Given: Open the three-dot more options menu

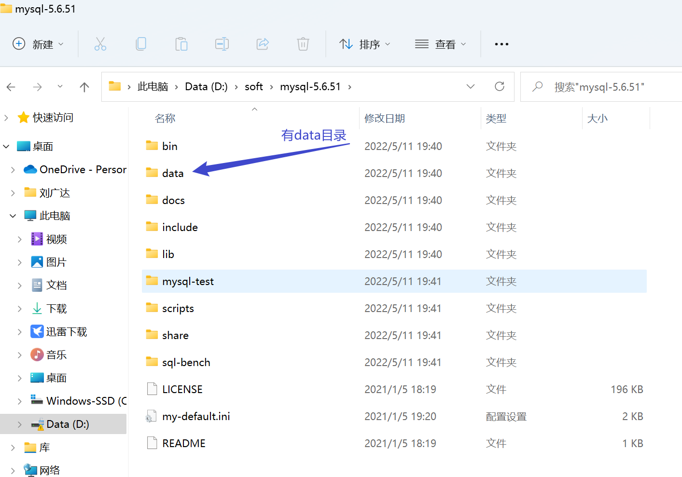Looking at the screenshot, I should pyautogui.click(x=501, y=44).
